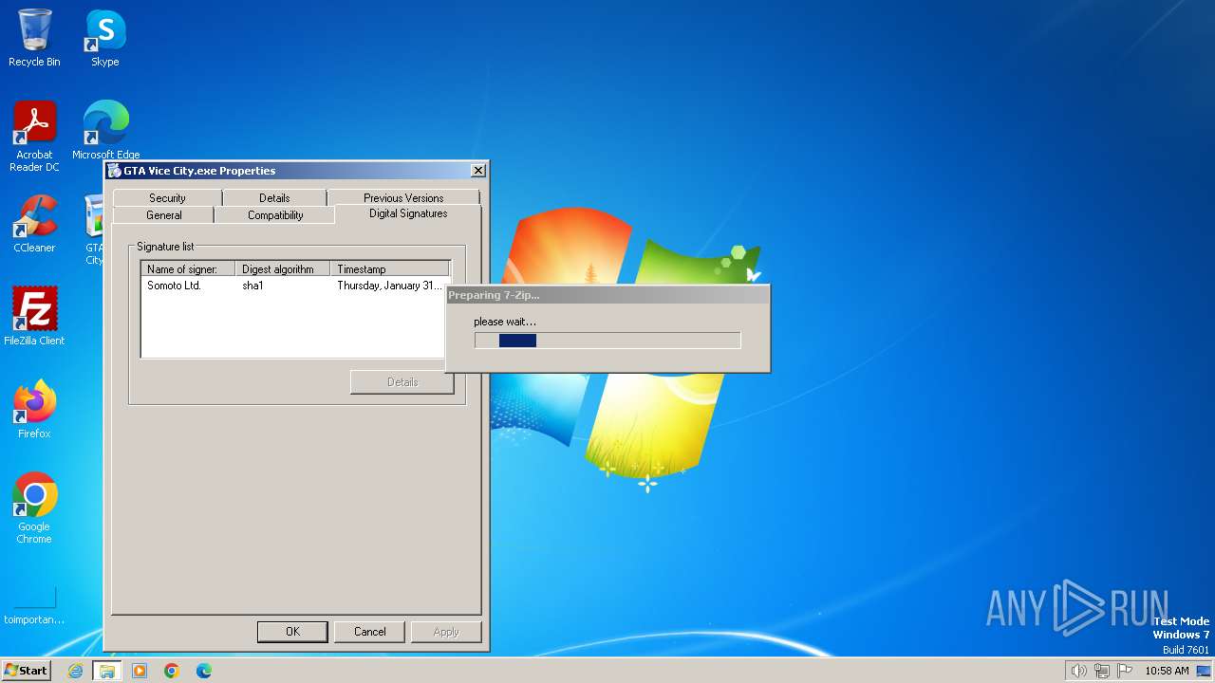
Task: Click the Digest algorithm column header
Action: point(283,269)
